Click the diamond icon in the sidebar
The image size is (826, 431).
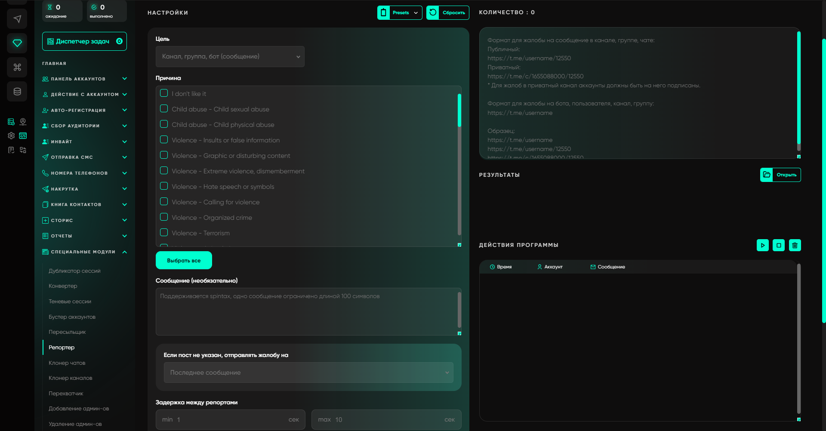click(17, 43)
